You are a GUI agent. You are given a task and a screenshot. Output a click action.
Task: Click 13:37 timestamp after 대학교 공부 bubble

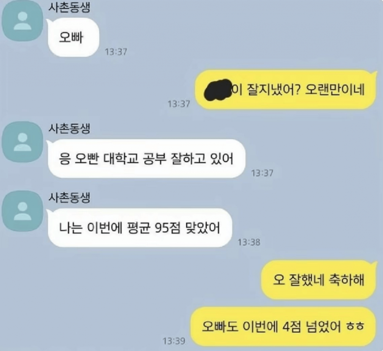[262, 173]
